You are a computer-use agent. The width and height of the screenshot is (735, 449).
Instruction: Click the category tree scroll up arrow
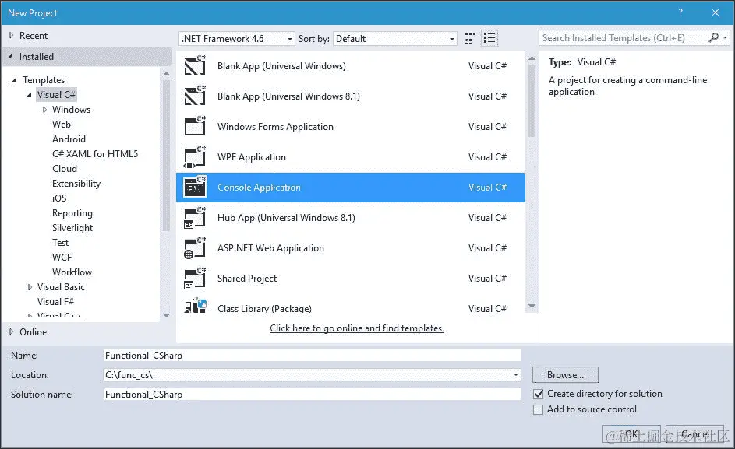(166, 73)
